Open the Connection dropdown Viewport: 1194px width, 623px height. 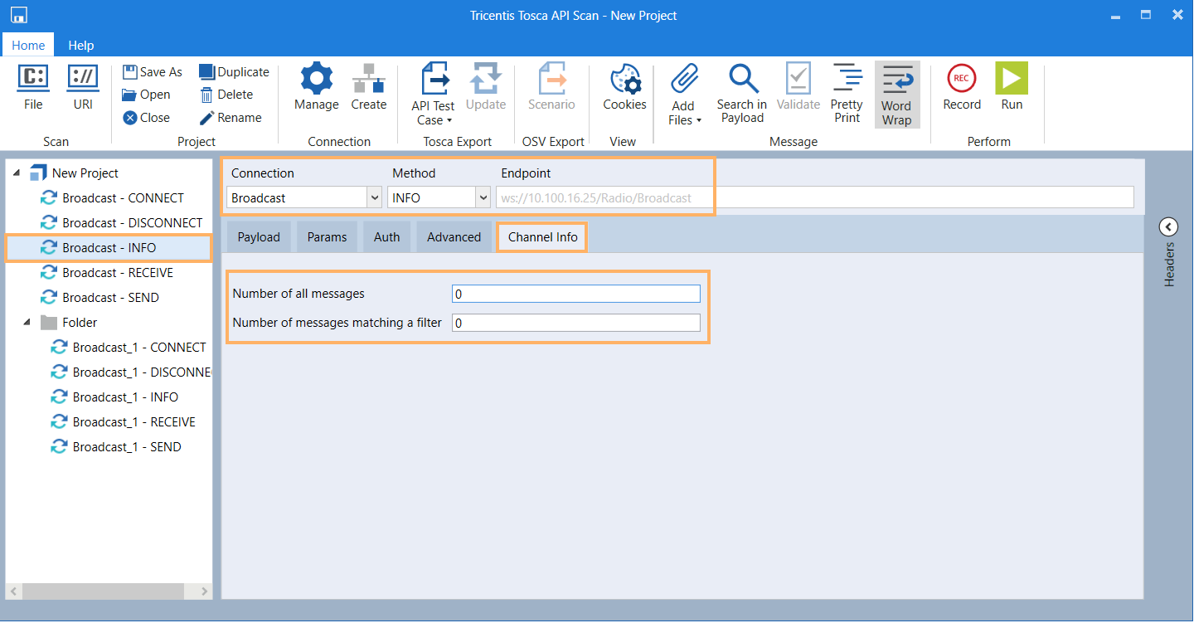point(373,198)
